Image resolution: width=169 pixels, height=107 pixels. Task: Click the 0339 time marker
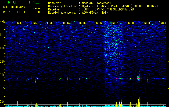(x=147, y=23)
